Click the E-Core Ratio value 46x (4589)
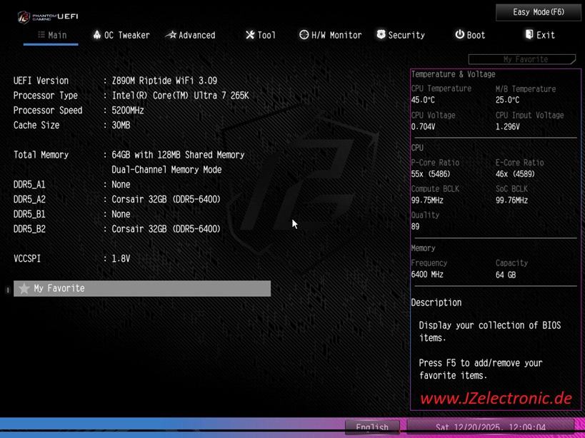The image size is (585, 438). coord(515,174)
